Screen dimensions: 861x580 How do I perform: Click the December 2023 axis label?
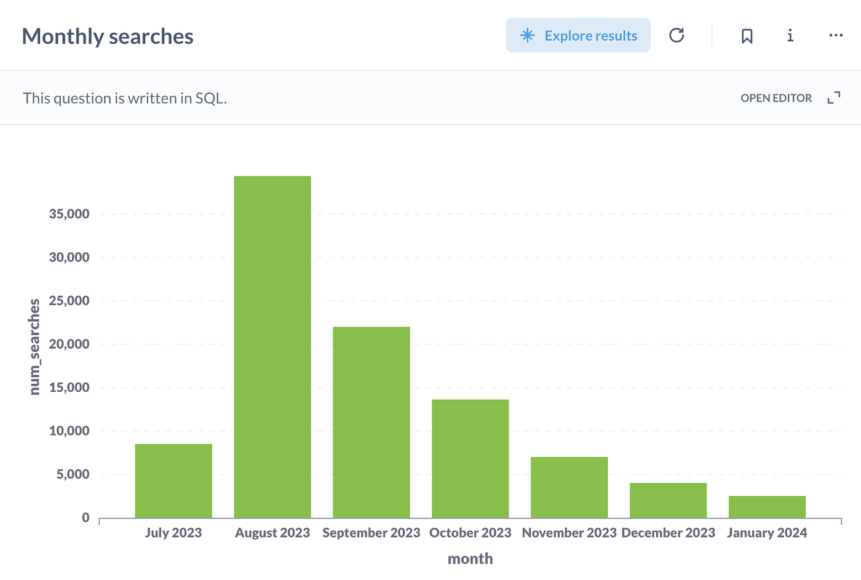(669, 533)
